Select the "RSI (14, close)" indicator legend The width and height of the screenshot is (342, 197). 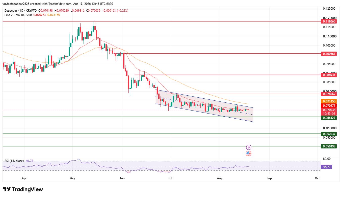14,161
